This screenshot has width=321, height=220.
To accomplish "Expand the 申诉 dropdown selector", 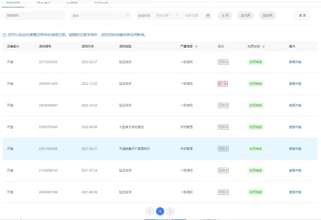I will [100, 16].
